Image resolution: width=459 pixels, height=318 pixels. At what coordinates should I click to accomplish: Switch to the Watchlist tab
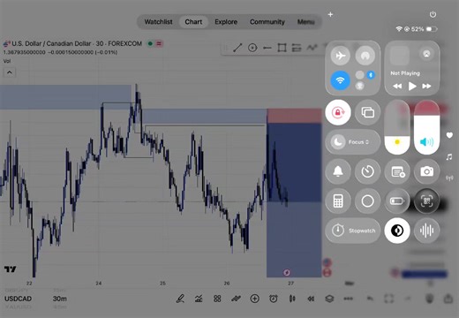[158, 22]
